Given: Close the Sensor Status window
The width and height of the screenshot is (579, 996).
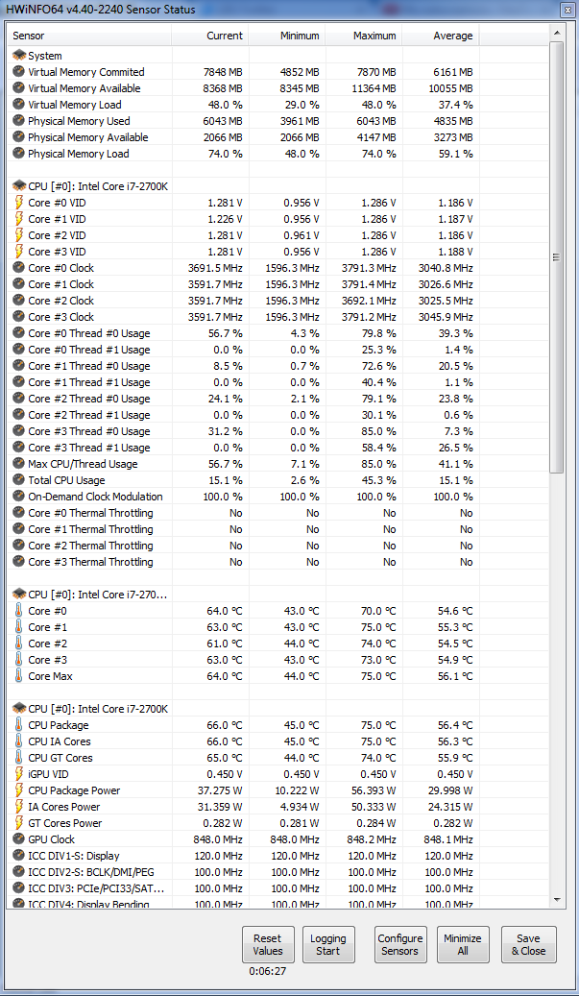Looking at the screenshot, I should click(567, 10).
